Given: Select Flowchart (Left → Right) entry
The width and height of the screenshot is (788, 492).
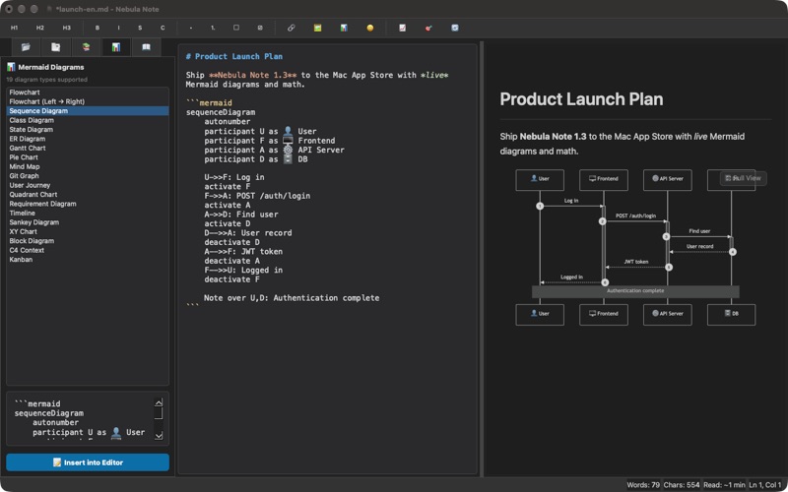Looking at the screenshot, I should point(88,101).
